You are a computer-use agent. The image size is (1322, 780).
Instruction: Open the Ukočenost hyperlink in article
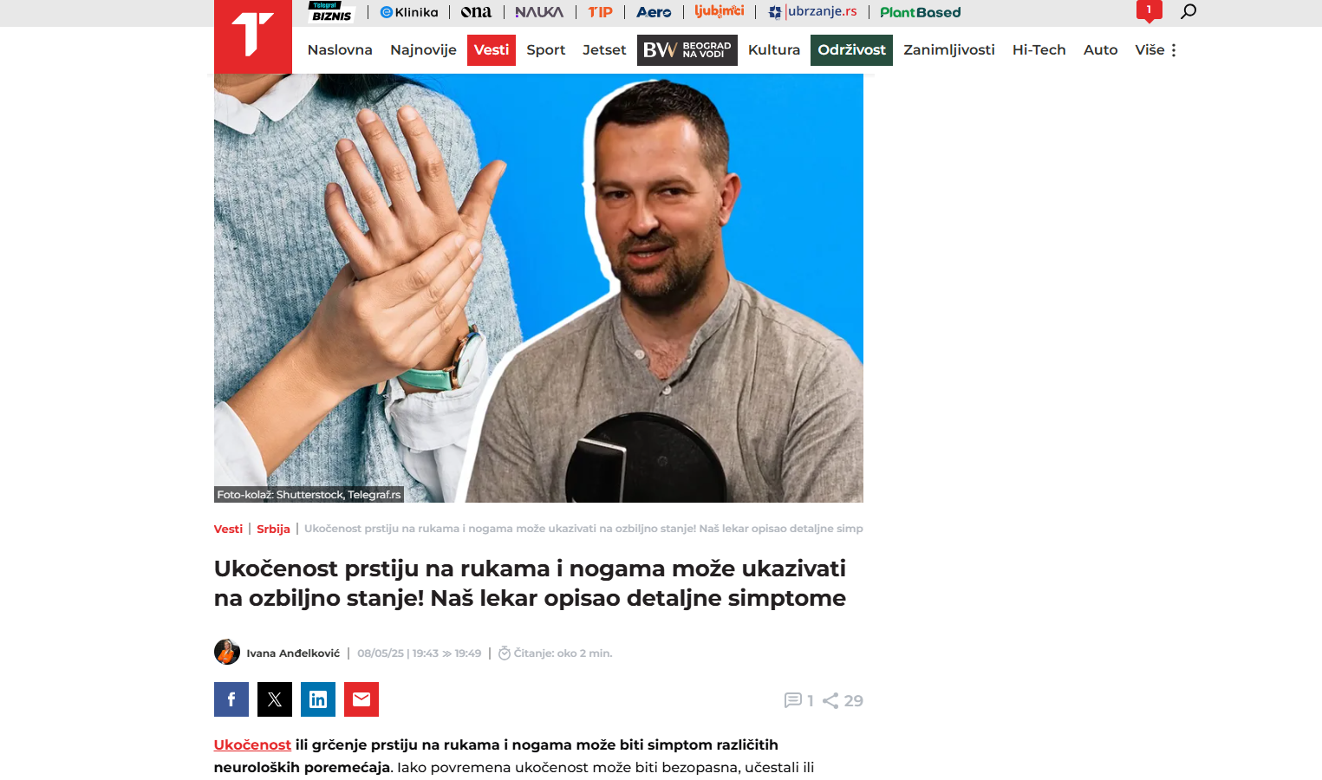coord(252,744)
